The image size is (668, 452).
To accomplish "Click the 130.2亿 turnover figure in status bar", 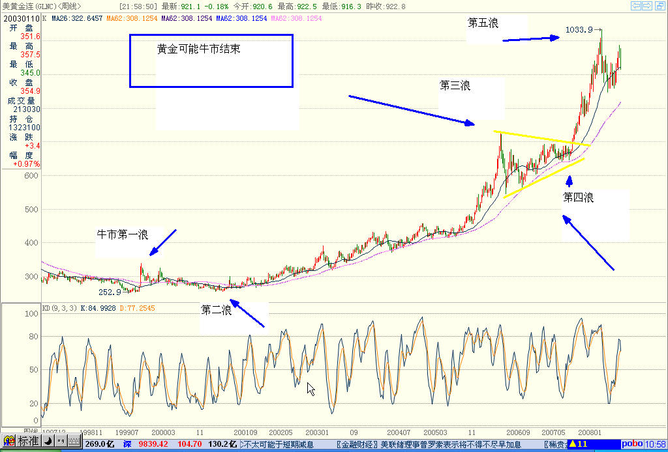I will pyautogui.click(x=222, y=444).
